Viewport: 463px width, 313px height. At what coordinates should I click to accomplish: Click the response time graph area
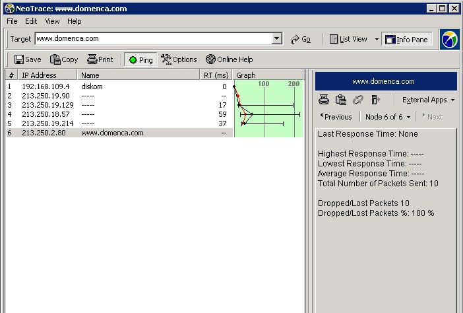(268, 108)
